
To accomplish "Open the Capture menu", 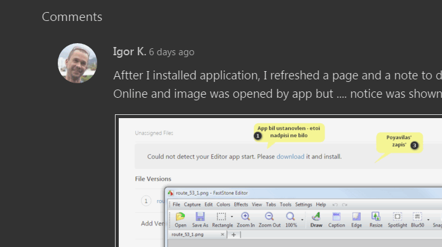I will click(x=192, y=204).
